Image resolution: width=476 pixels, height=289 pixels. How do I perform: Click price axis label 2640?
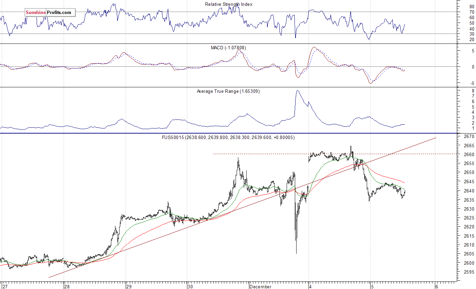[470, 191]
